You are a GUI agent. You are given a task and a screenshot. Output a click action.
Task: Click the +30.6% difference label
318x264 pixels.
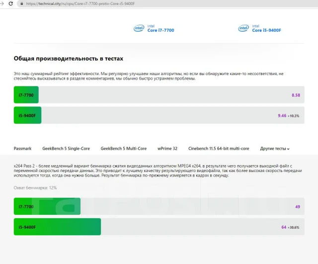(294, 228)
